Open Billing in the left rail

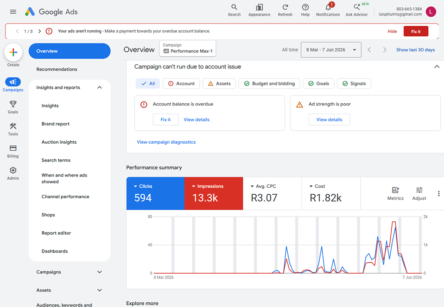(13, 151)
